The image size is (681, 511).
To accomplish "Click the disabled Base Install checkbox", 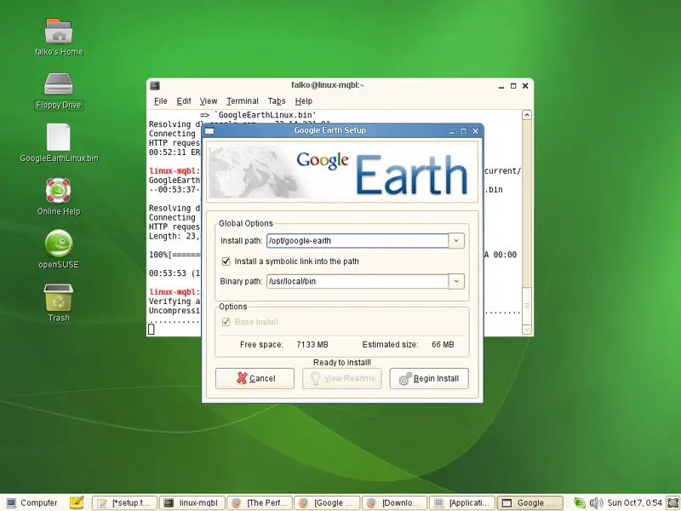I will (x=226, y=322).
